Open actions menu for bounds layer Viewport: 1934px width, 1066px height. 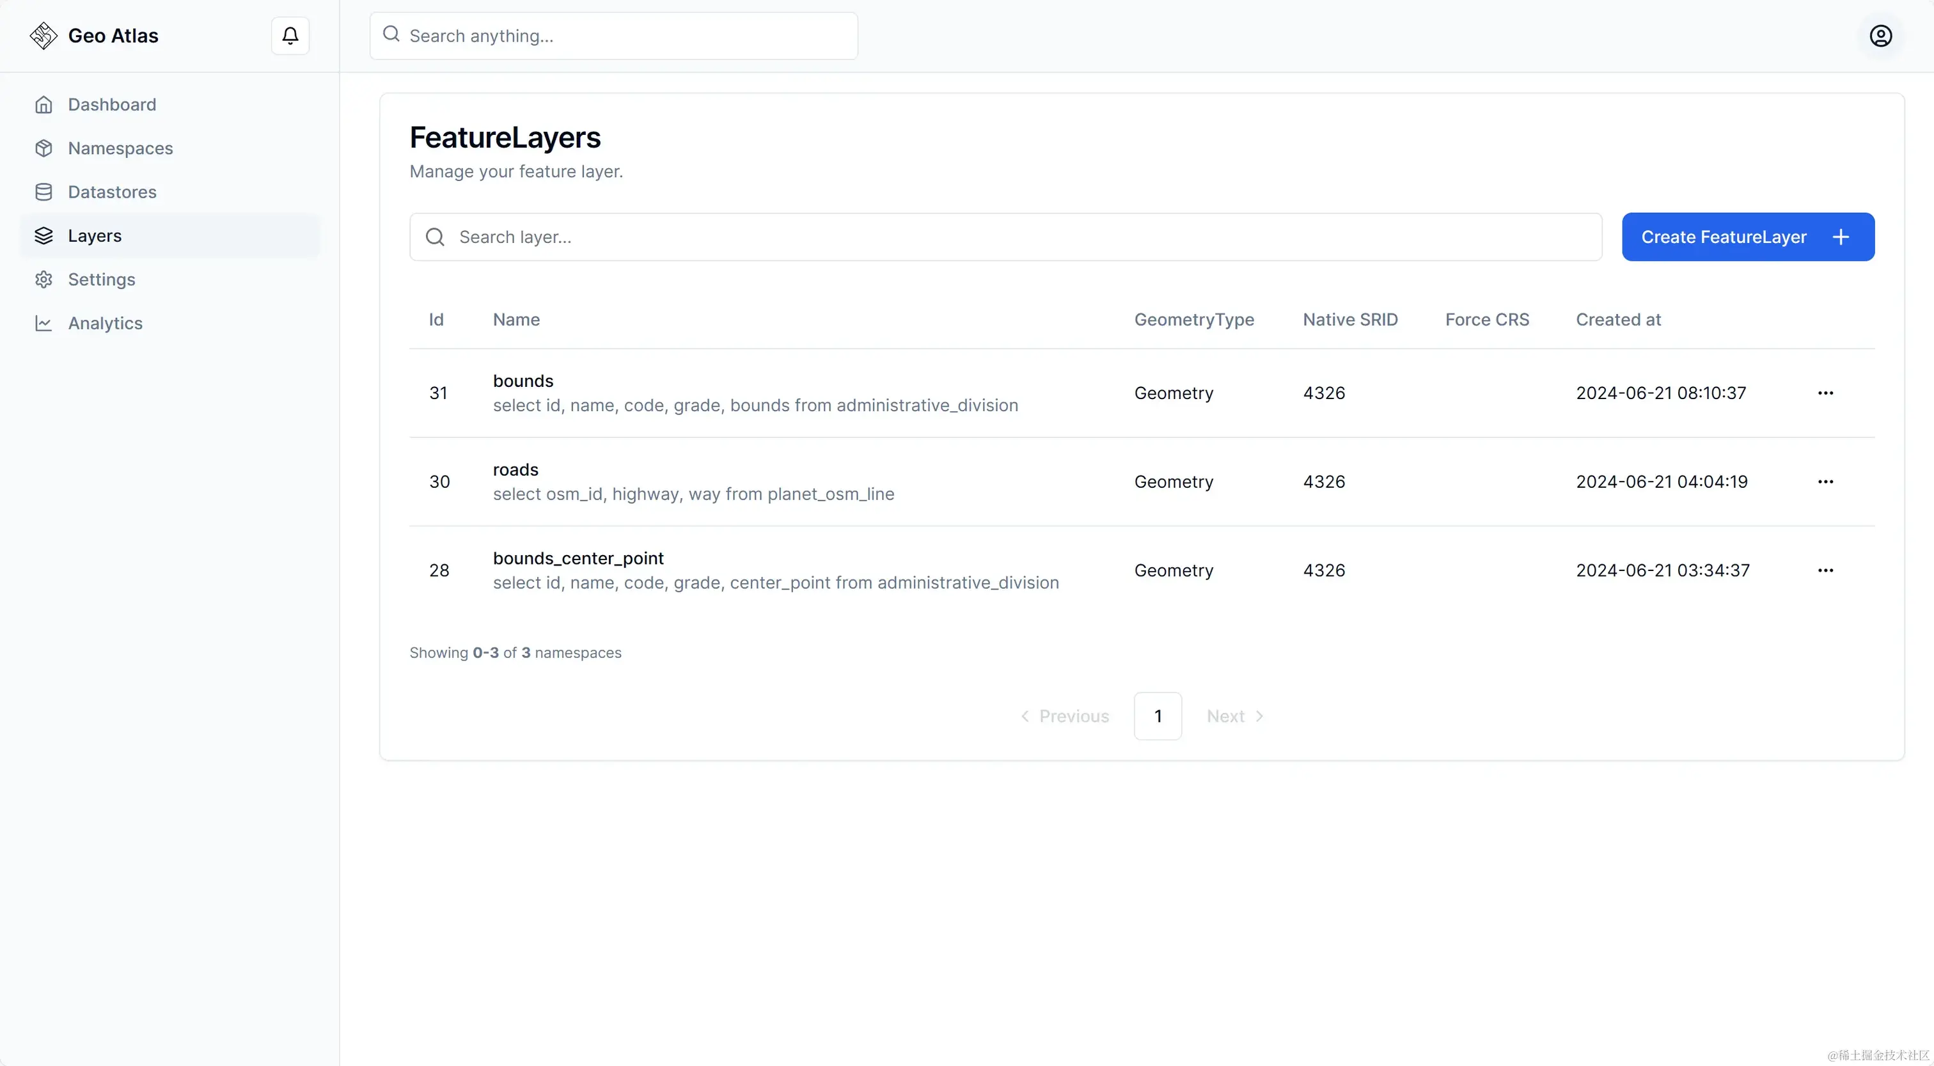click(1825, 393)
